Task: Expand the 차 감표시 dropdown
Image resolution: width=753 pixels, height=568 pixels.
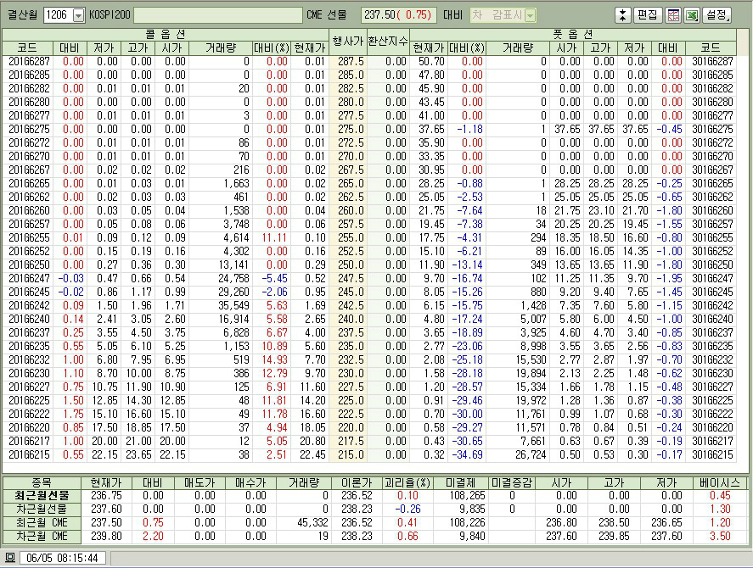Action: point(530,15)
